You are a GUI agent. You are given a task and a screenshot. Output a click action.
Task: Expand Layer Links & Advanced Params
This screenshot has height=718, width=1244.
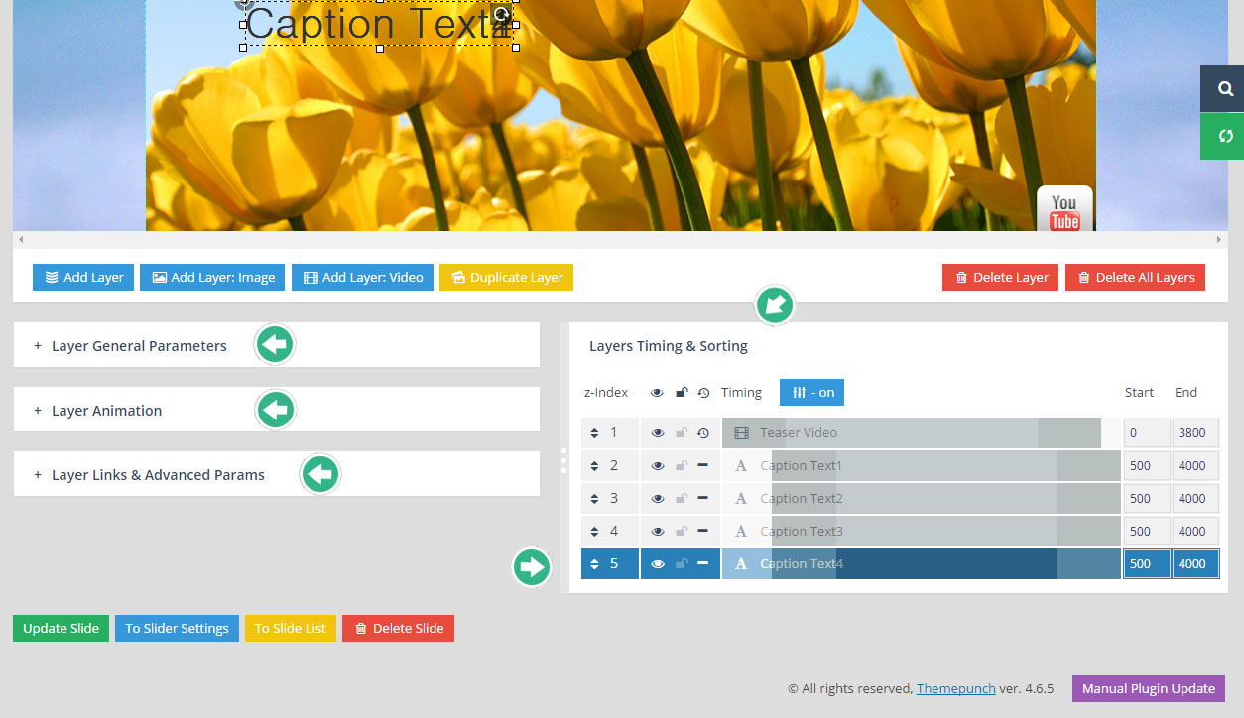[158, 475]
